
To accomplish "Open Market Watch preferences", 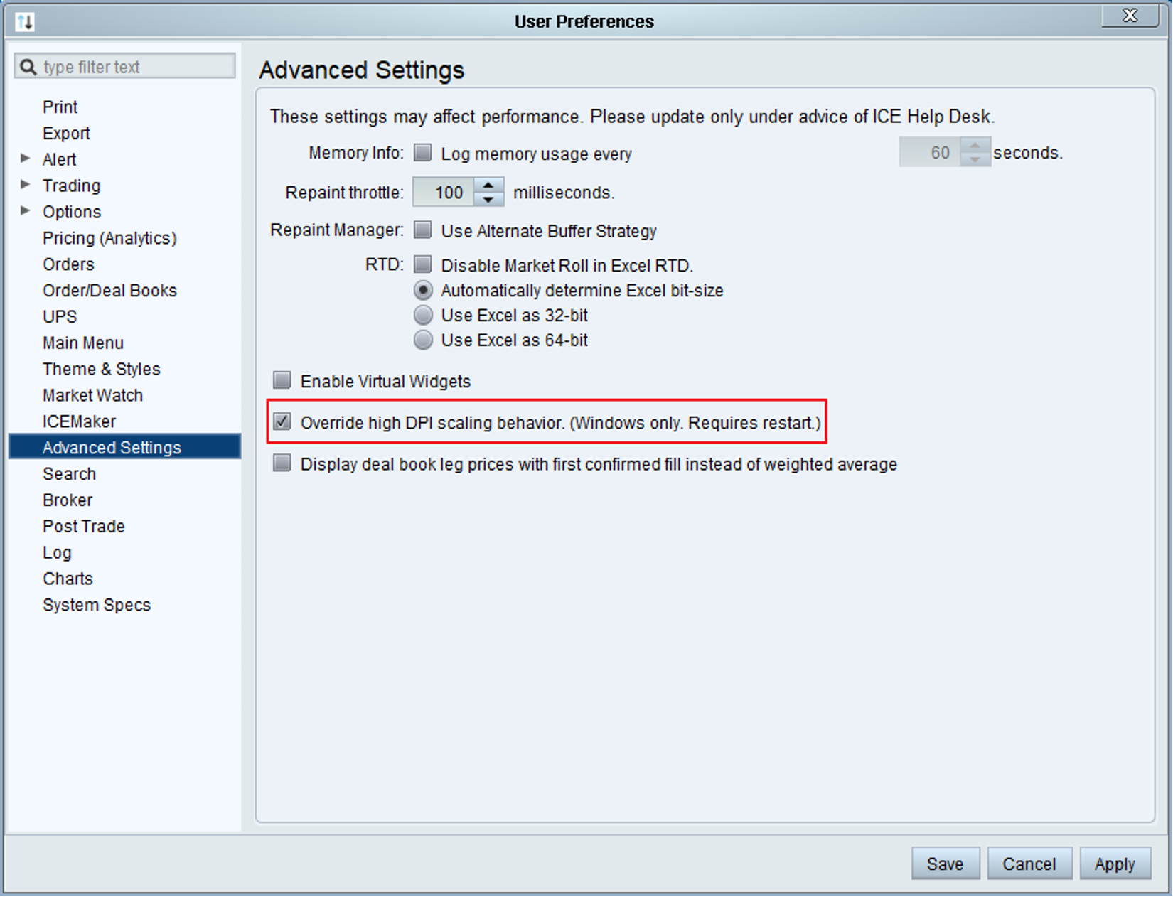I will 92,396.
